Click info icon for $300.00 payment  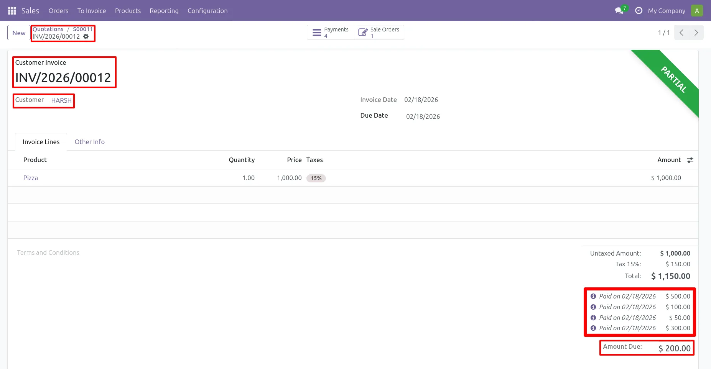pos(593,328)
